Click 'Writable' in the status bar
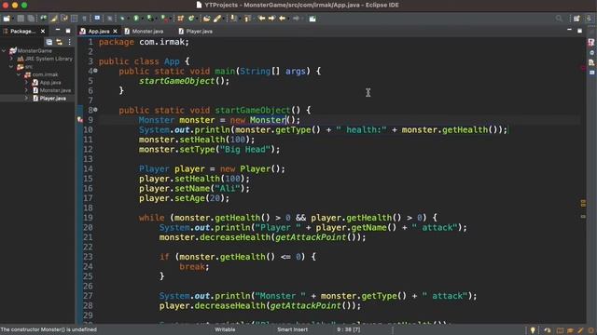This screenshot has height=335, width=597. [225, 329]
